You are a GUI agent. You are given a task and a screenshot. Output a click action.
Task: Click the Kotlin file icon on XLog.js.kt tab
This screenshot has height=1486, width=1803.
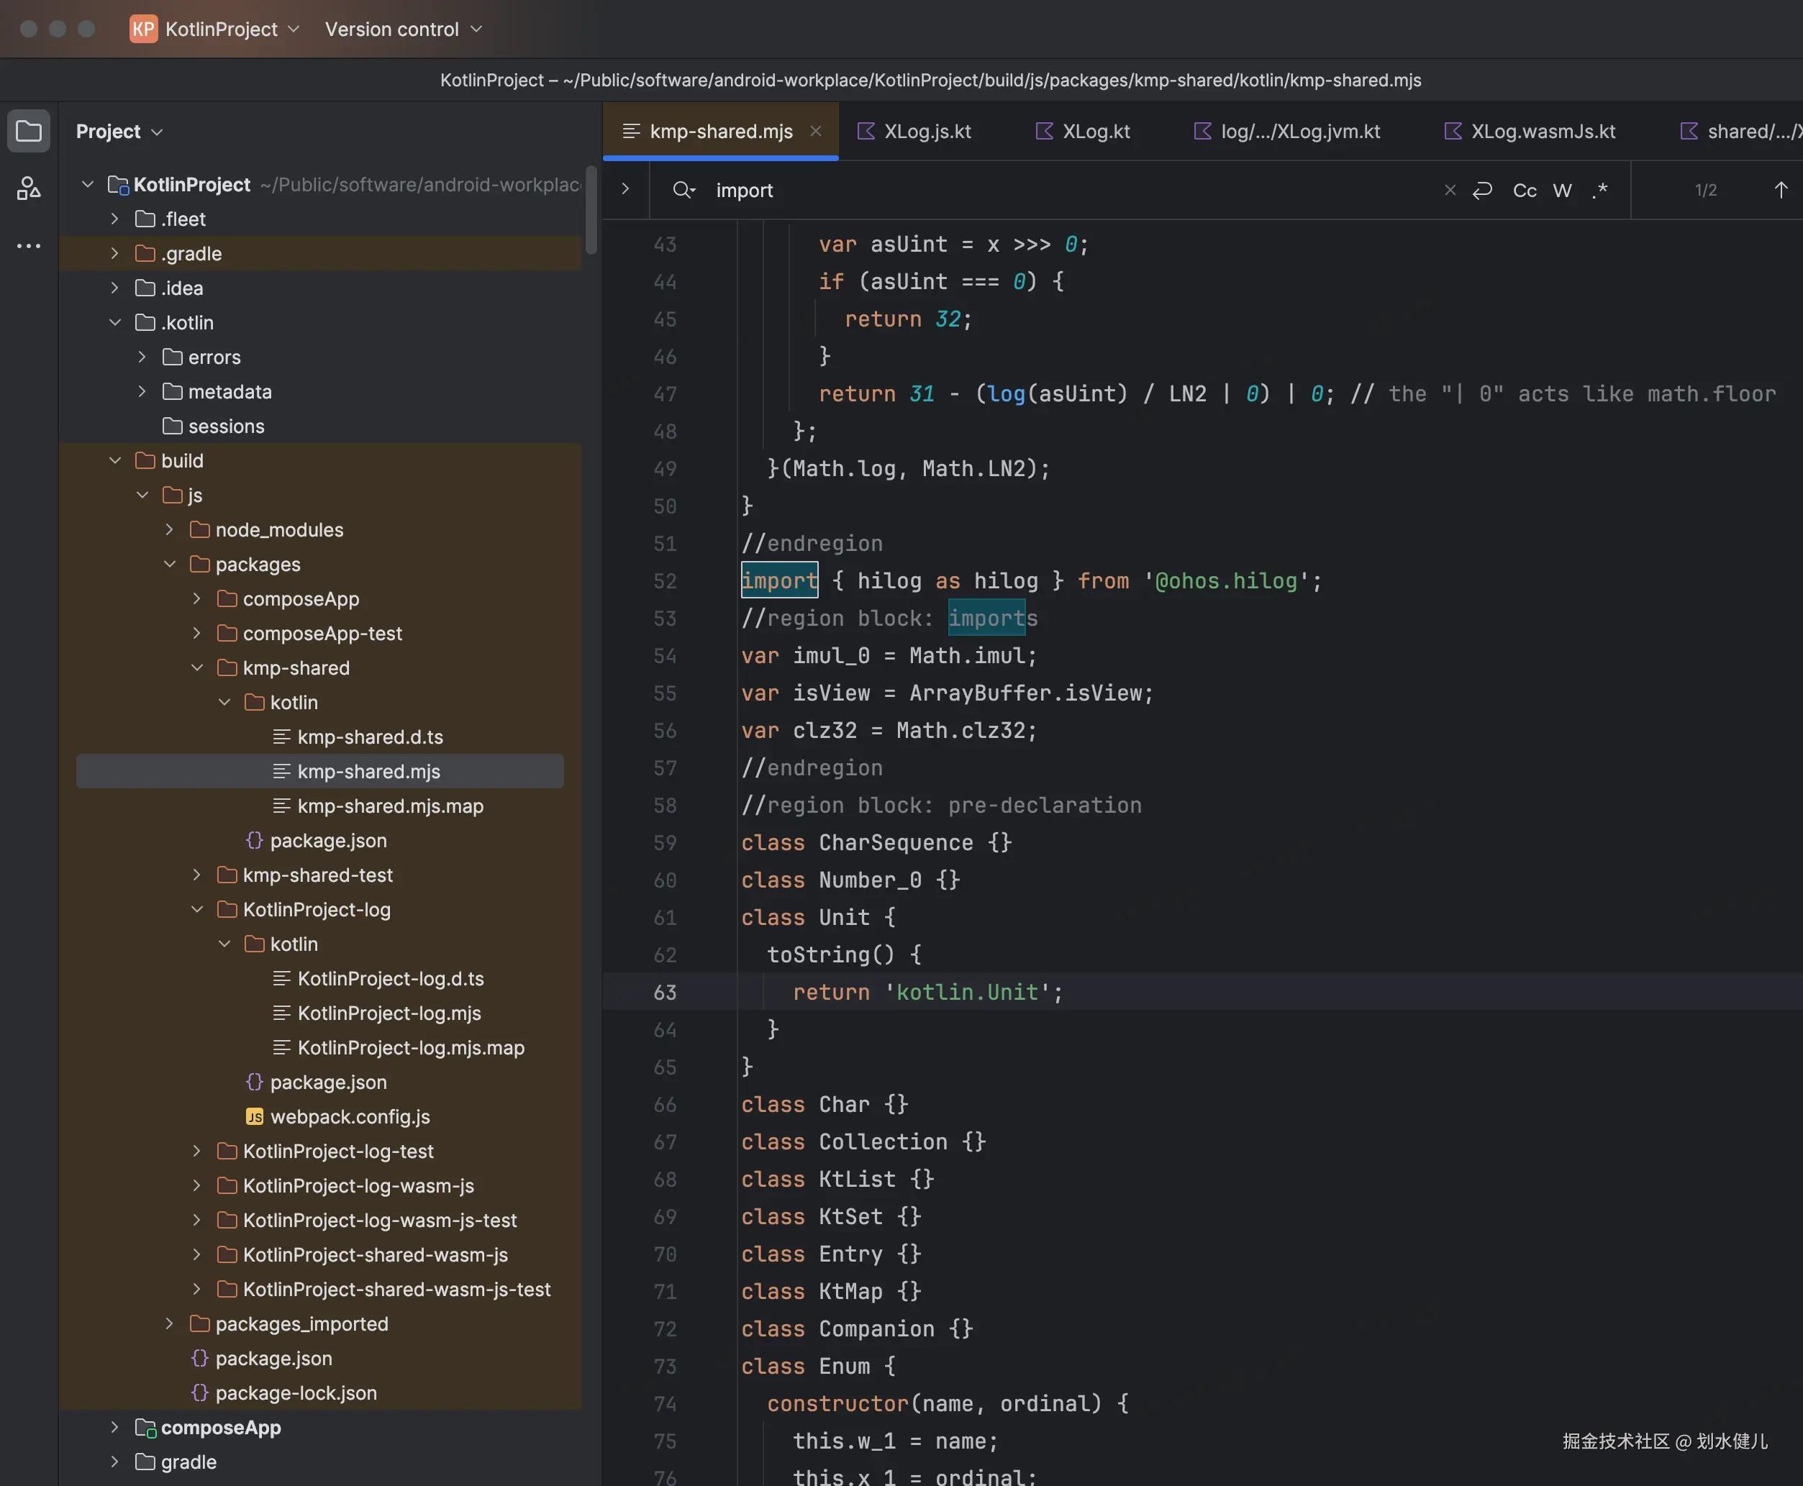[x=866, y=131]
